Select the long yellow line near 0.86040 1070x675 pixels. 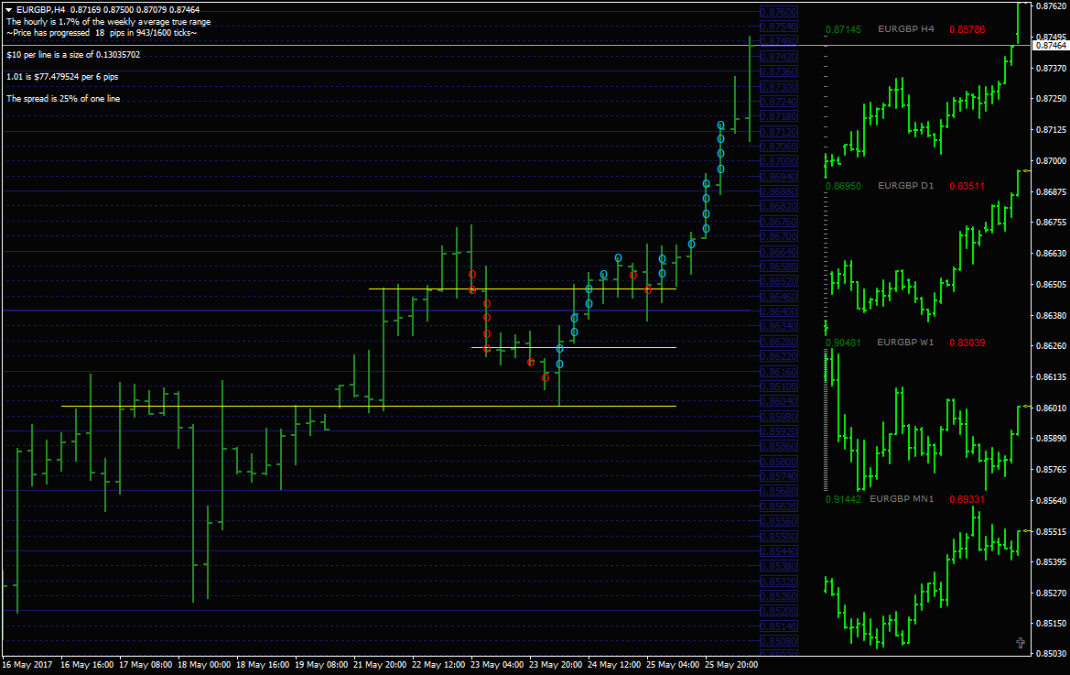point(369,406)
